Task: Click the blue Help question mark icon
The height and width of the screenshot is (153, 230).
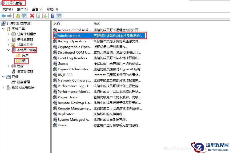Action: tap(53, 16)
